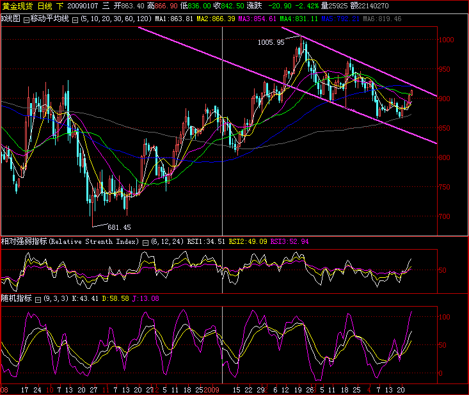Click the 900 price axis label
Viewport: 469px width, 395px height.
coord(445,99)
